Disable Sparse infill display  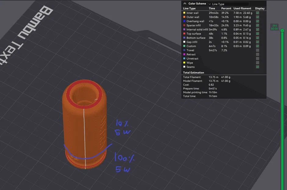tap(257, 25)
